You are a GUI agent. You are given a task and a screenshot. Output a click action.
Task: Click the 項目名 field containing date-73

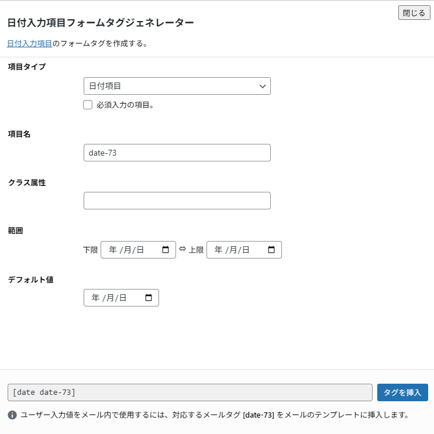pos(177,153)
